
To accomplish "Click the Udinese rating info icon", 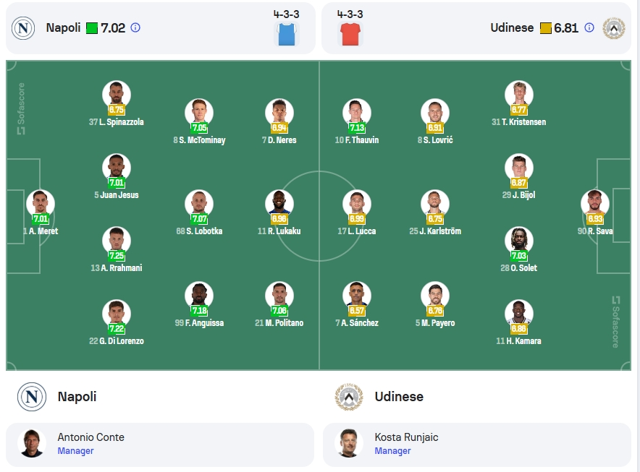I will 589,27.
